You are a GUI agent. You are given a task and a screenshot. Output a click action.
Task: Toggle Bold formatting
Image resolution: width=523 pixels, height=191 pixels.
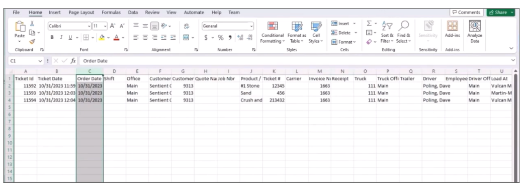coord(52,37)
